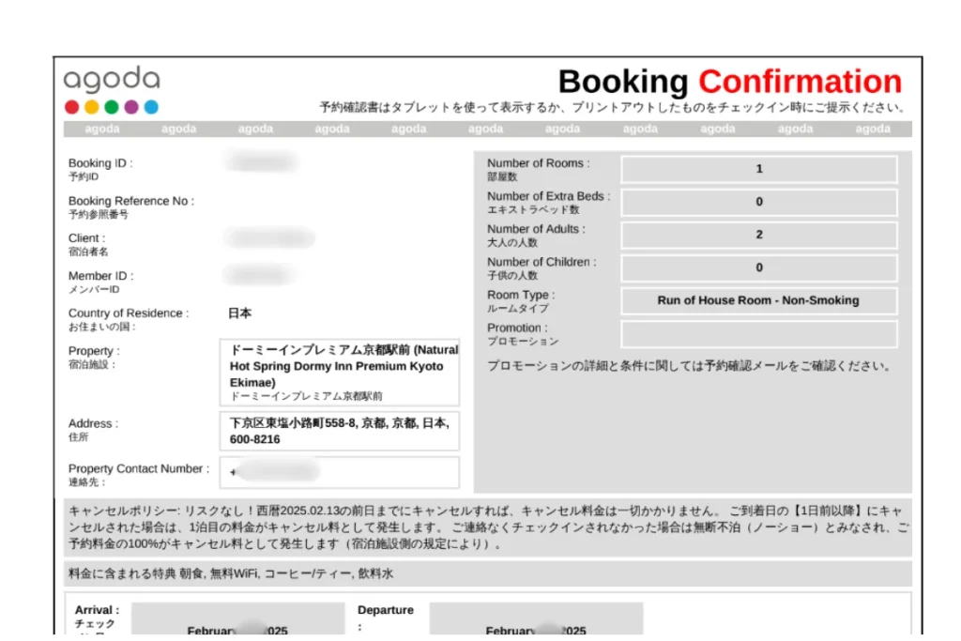The height and width of the screenshot is (641, 961).
Task: Select the Property name box for Dormy Inn Kyoto
Action: [340, 370]
